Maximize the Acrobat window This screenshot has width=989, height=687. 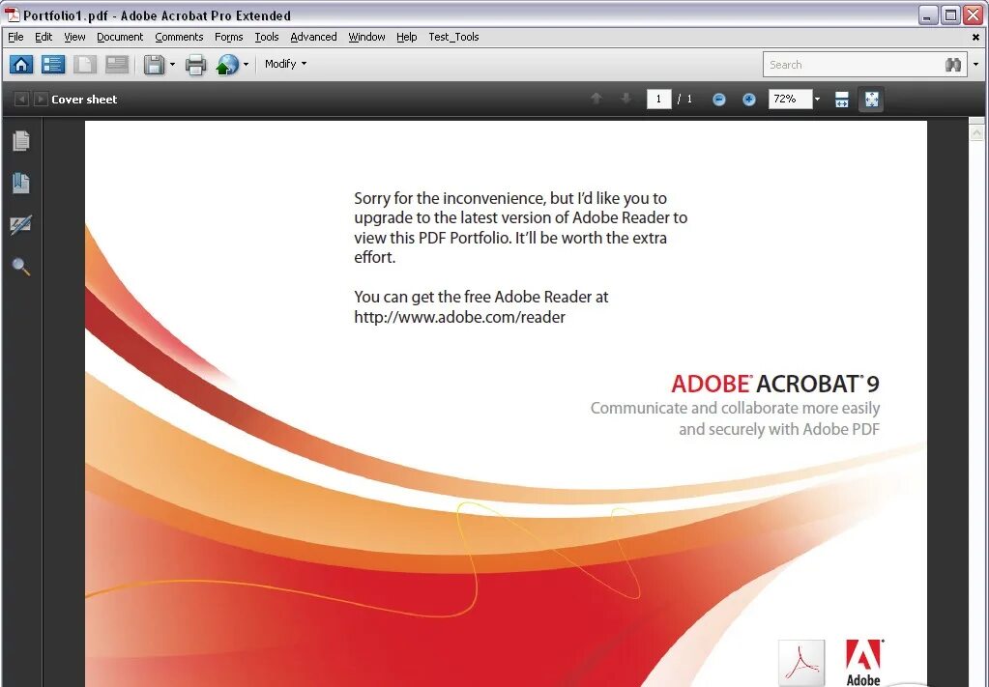[x=950, y=15]
